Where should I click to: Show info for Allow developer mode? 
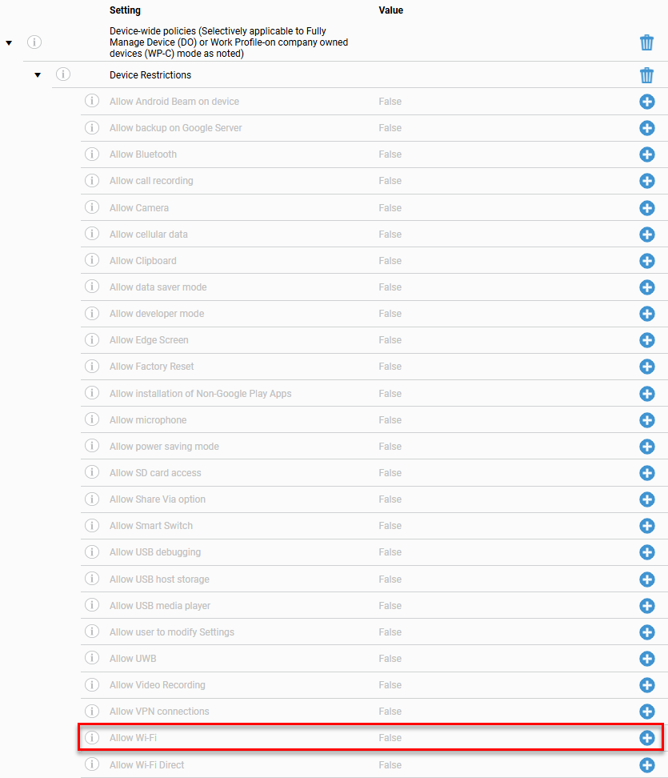92,313
